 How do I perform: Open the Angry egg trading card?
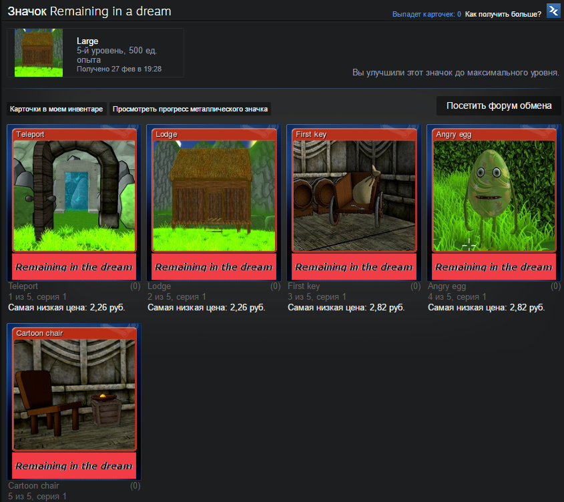(494, 203)
